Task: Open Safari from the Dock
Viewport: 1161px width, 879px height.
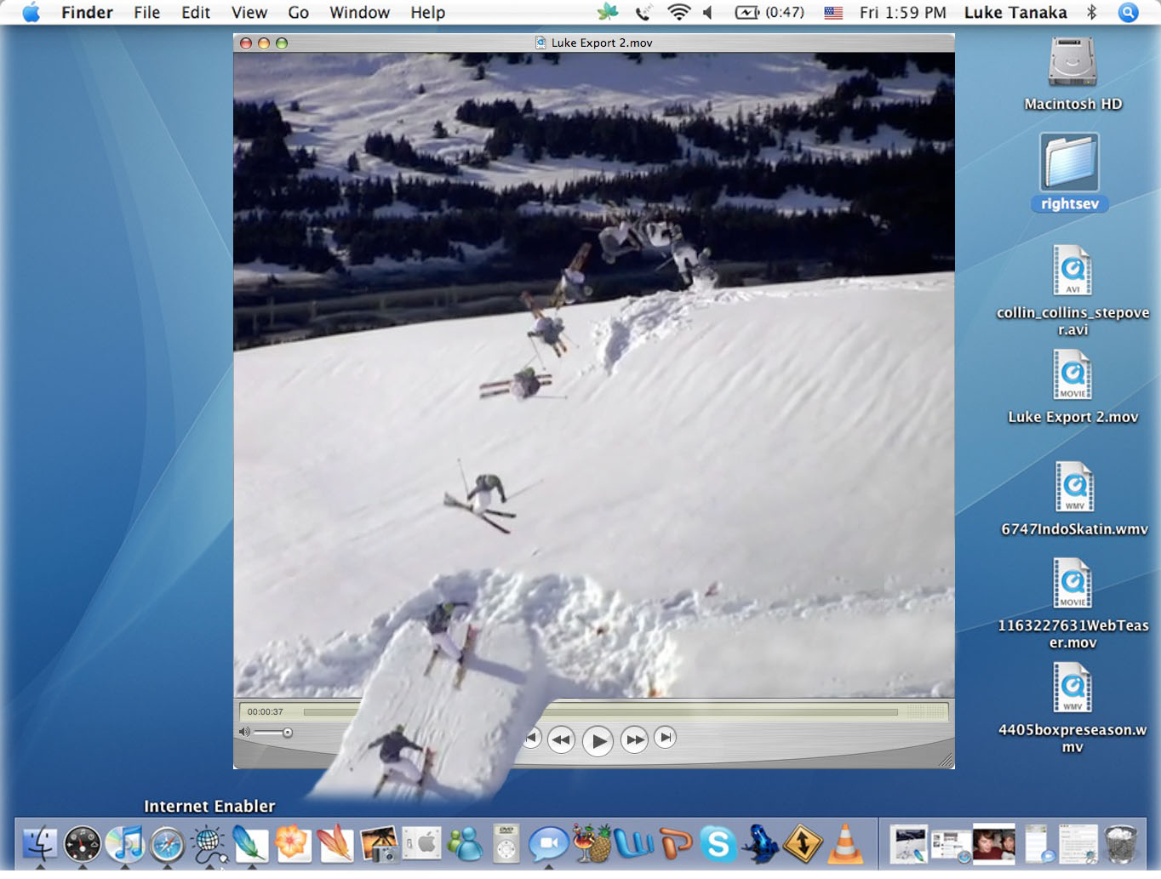Action: 167,845
